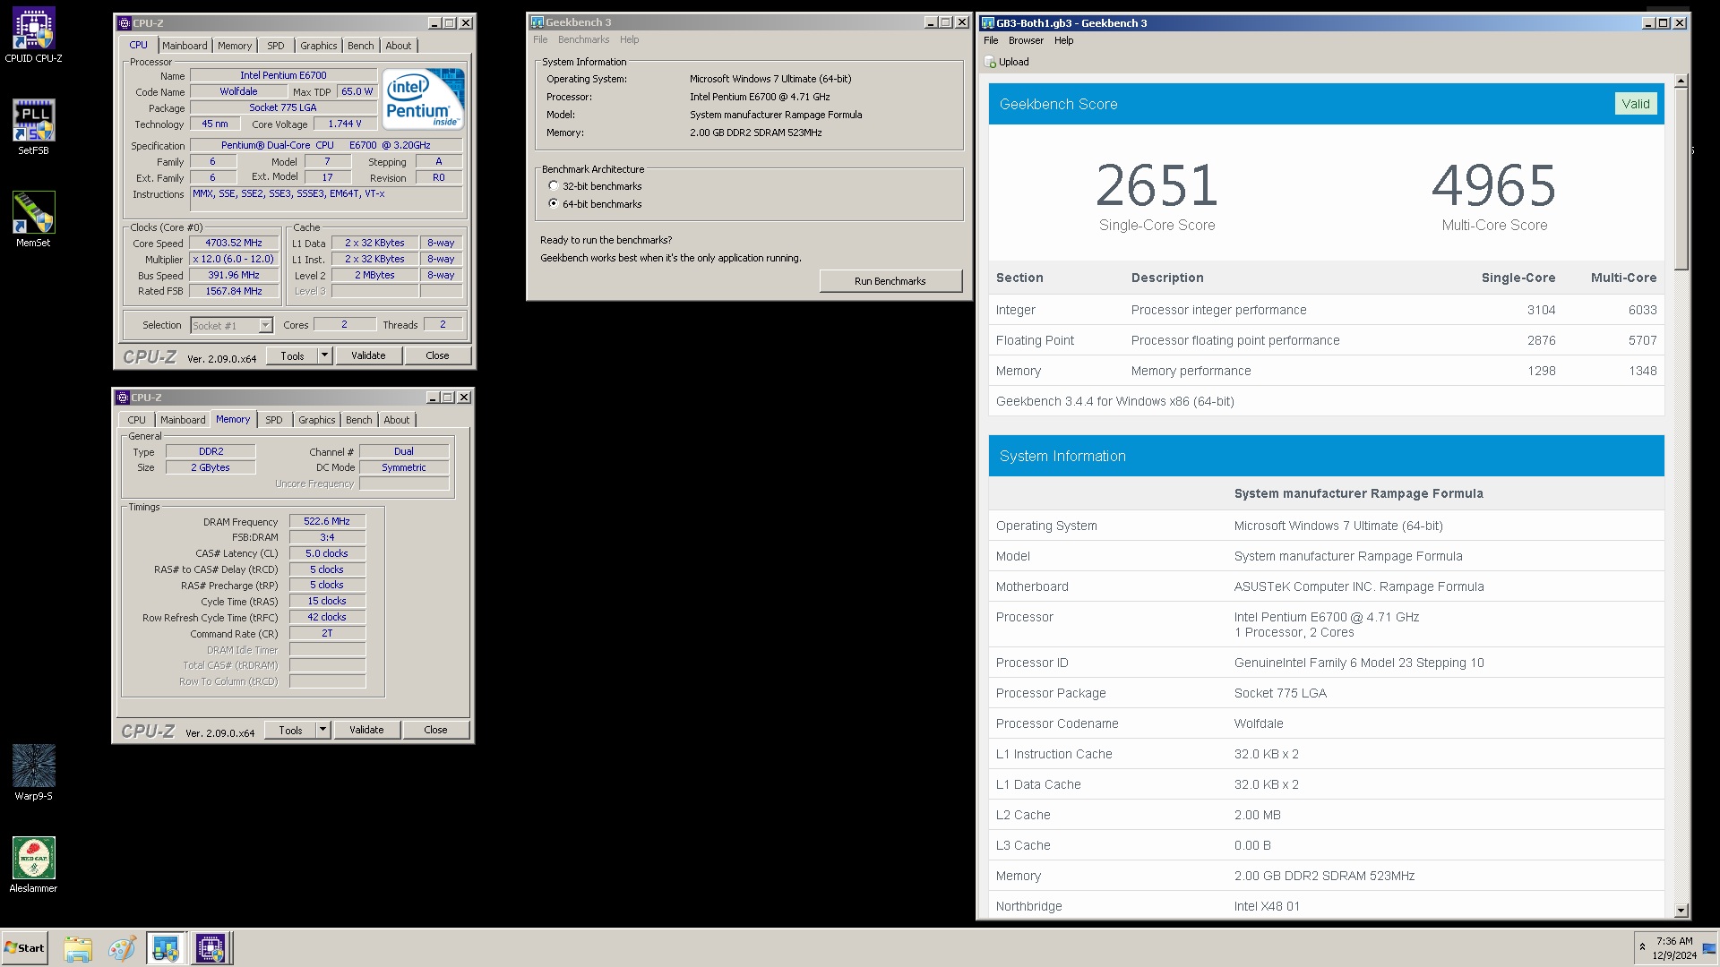1720x967 pixels.
Task: Open the Paint icon in the taskbar
Action: click(122, 948)
